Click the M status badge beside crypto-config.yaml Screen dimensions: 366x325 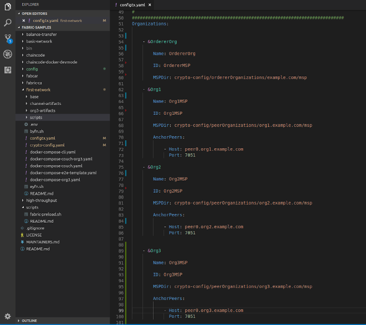coord(104,145)
